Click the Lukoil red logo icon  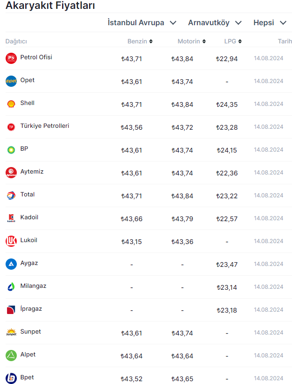(11, 241)
